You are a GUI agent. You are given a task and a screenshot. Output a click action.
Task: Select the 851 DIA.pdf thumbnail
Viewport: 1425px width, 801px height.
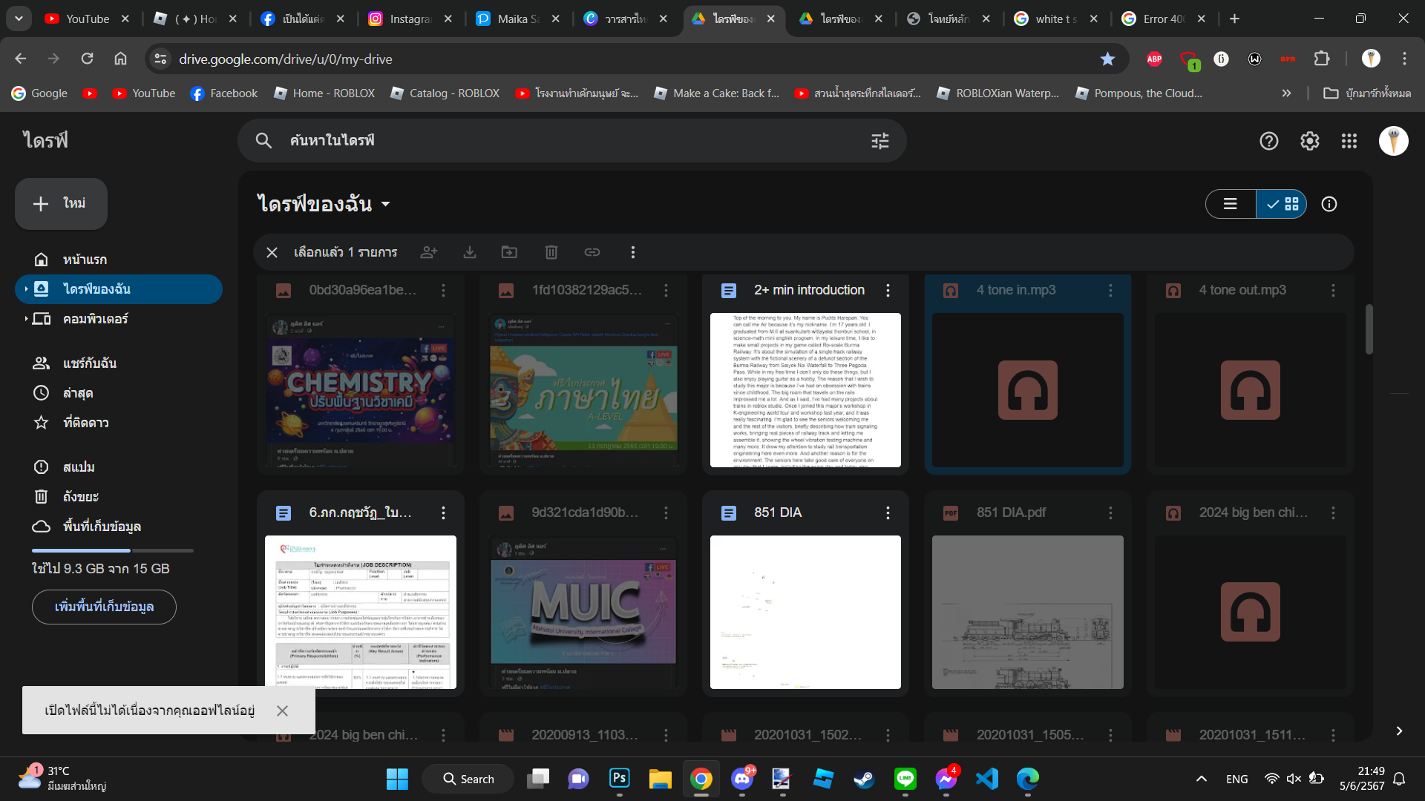(x=1028, y=613)
